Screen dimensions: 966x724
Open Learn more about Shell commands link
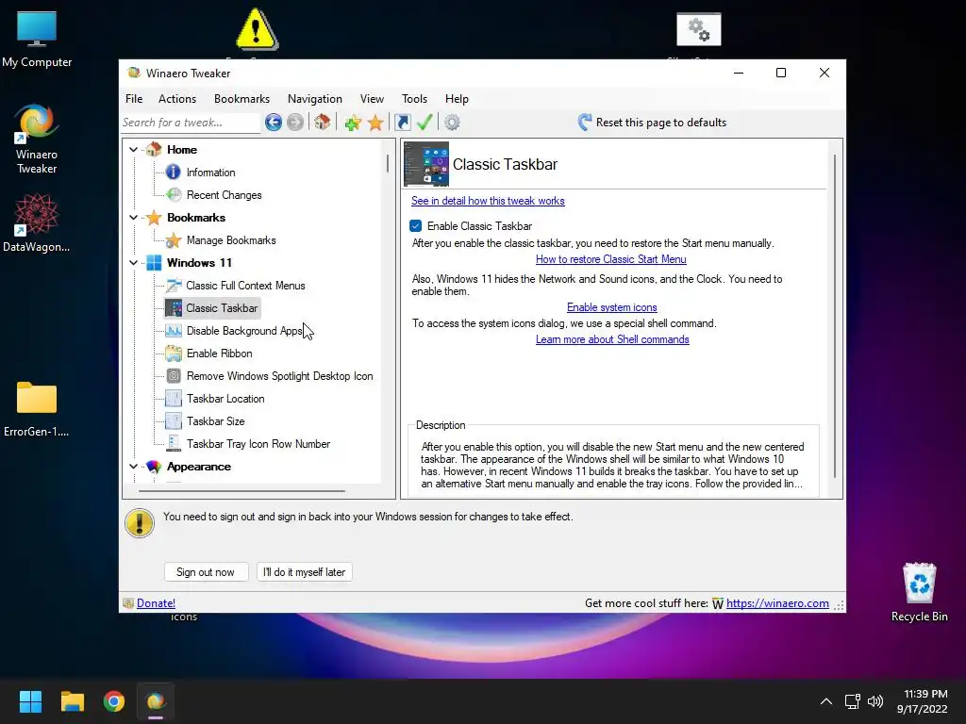tap(612, 339)
